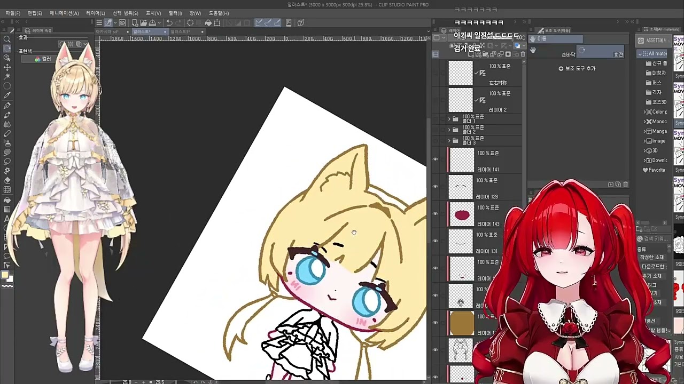The height and width of the screenshot is (384, 684).
Task: Click the Scale/Rotate transform icon
Action: point(217,22)
